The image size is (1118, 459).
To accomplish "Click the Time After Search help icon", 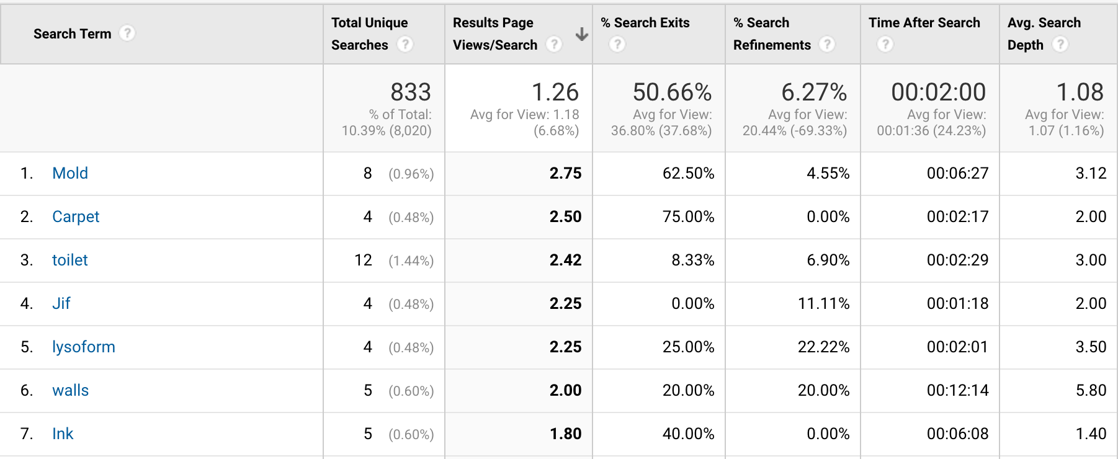I will point(885,45).
